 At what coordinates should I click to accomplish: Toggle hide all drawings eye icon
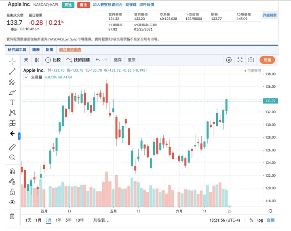click(12, 202)
